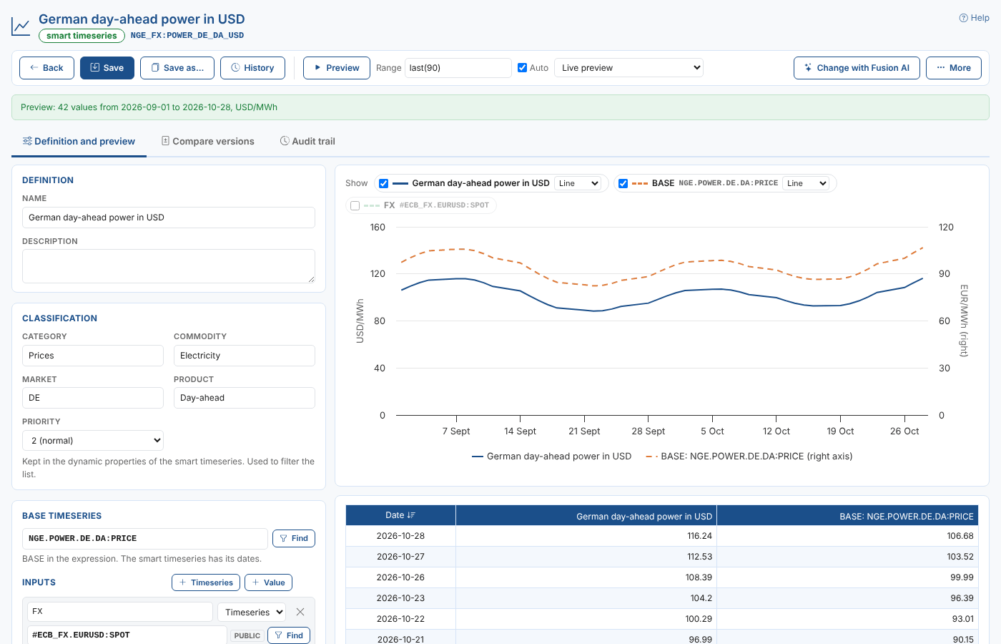Edit the Category field
The image size is (1001, 644).
pyautogui.click(x=93, y=356)
